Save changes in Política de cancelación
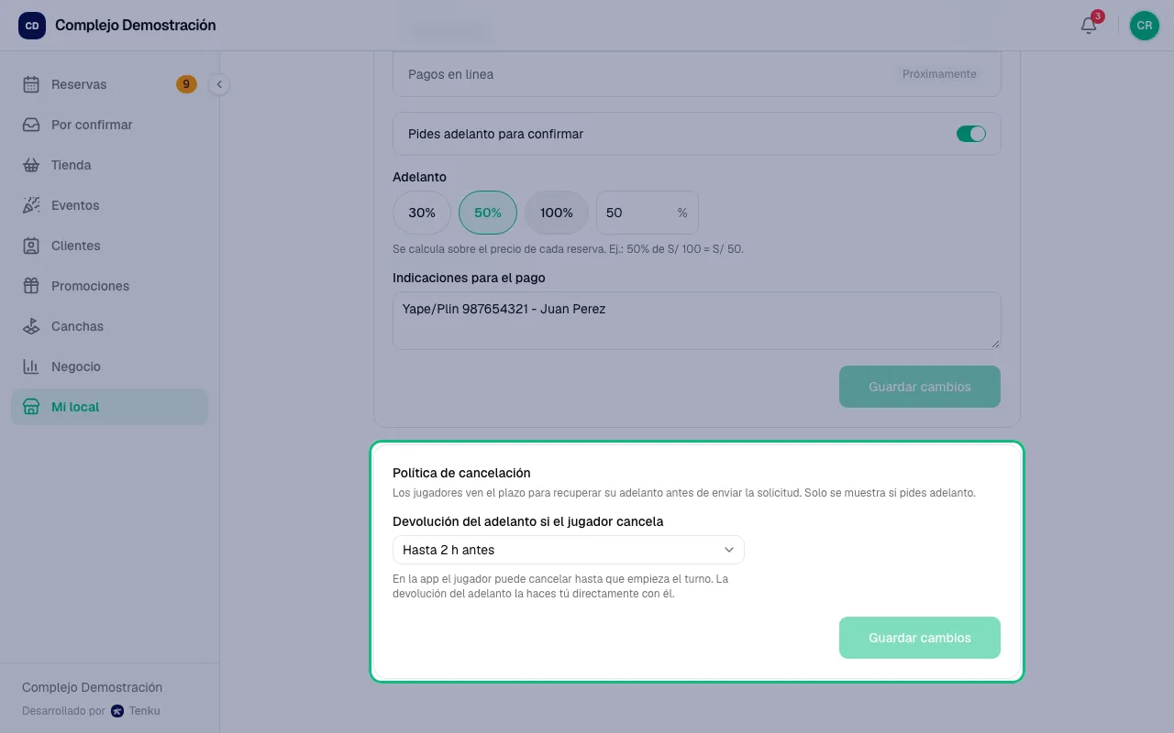Screen dimensions: 1174x733 click(x=920, y=638)
